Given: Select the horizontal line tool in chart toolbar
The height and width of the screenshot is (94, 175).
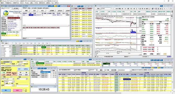Looking at the screenshot, I should [167, 9].
